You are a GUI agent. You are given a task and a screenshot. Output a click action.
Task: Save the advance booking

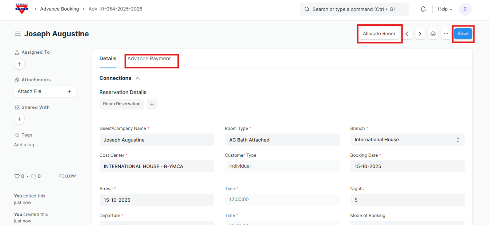point(463,34)
